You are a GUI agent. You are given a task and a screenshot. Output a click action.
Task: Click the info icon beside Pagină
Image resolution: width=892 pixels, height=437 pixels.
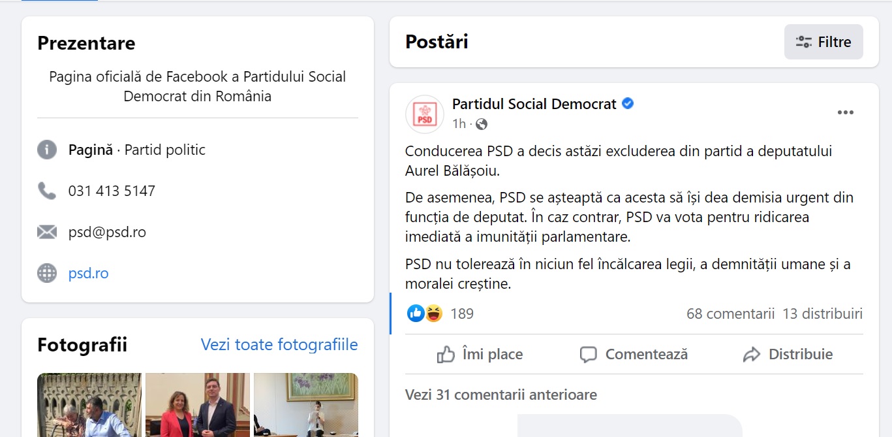point(47,150)
